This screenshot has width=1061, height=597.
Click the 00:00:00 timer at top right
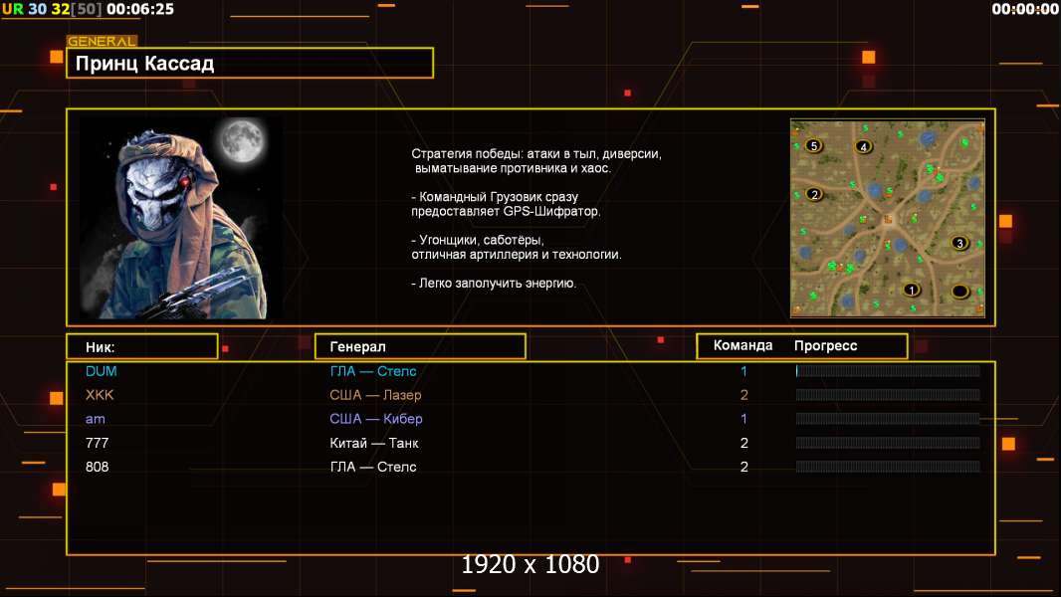pos(1024,9)
